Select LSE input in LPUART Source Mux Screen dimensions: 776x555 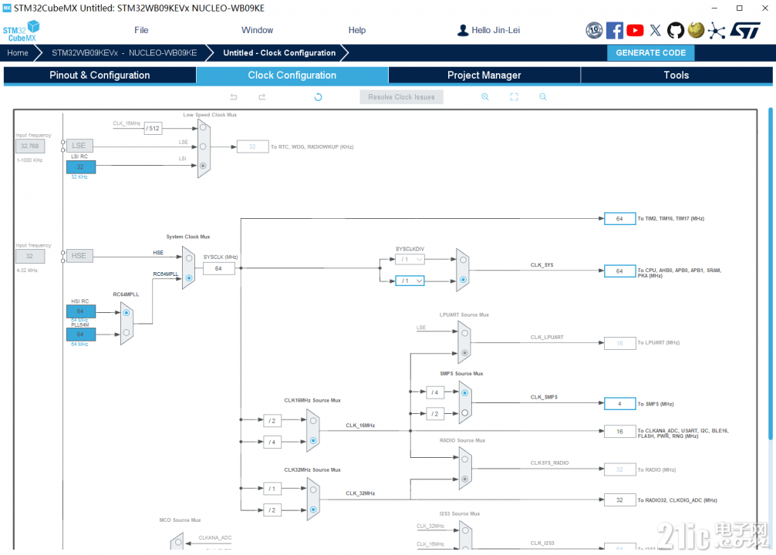tap(464, 334)
